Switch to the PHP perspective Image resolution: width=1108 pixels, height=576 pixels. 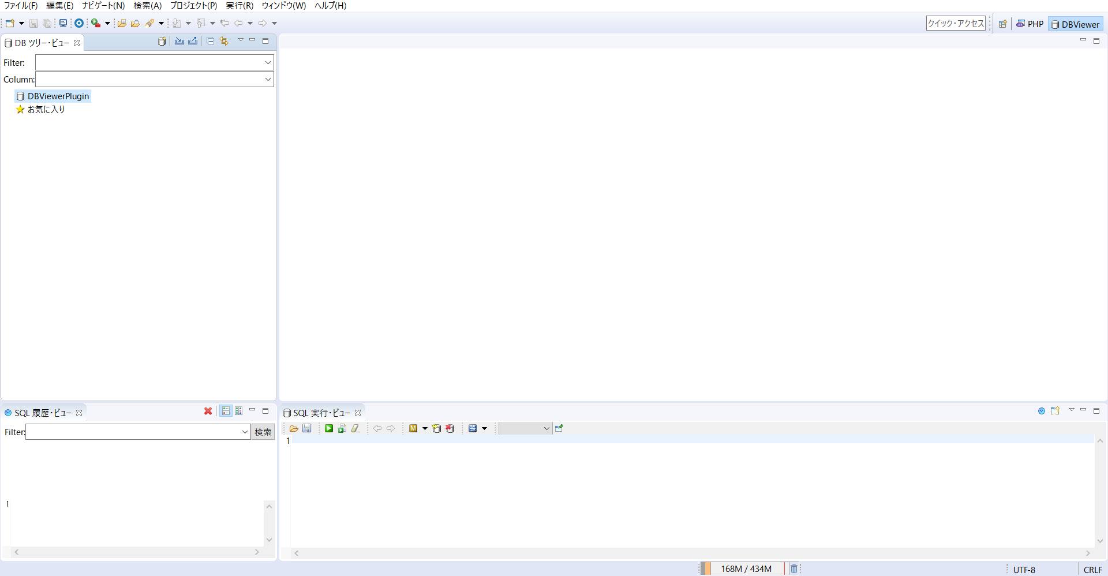click(x=1030, y=24)
